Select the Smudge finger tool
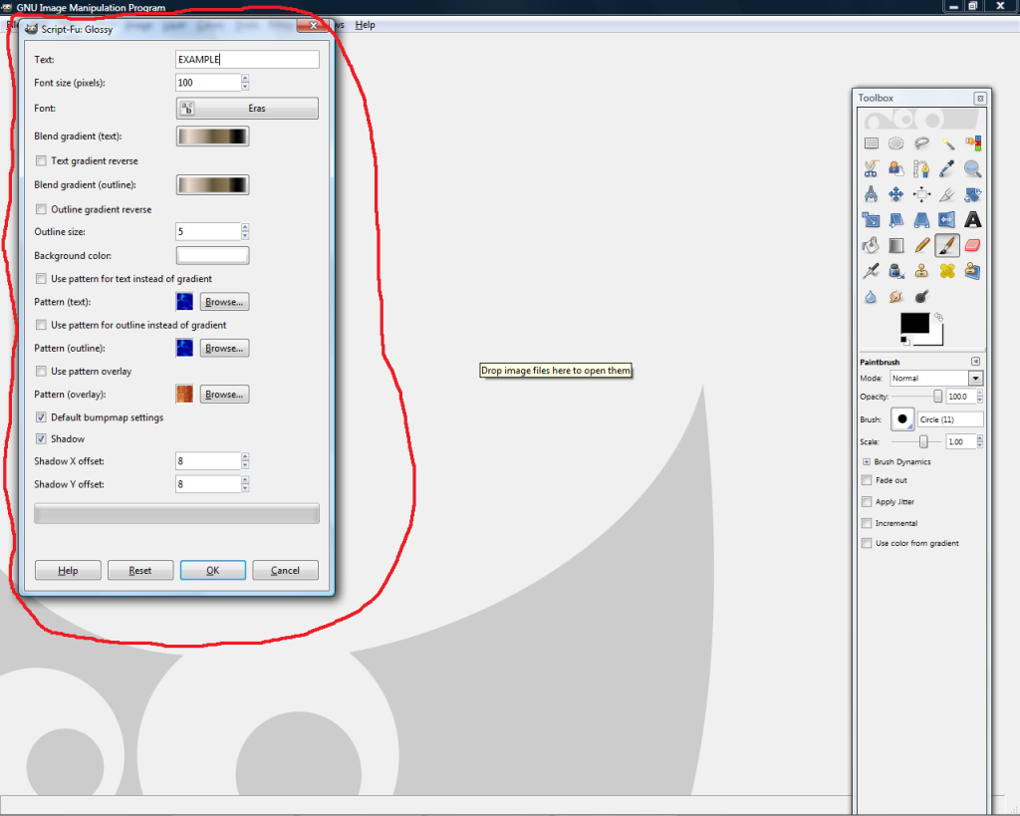This screenshot has width=1020, height=816. coord(896,297)
